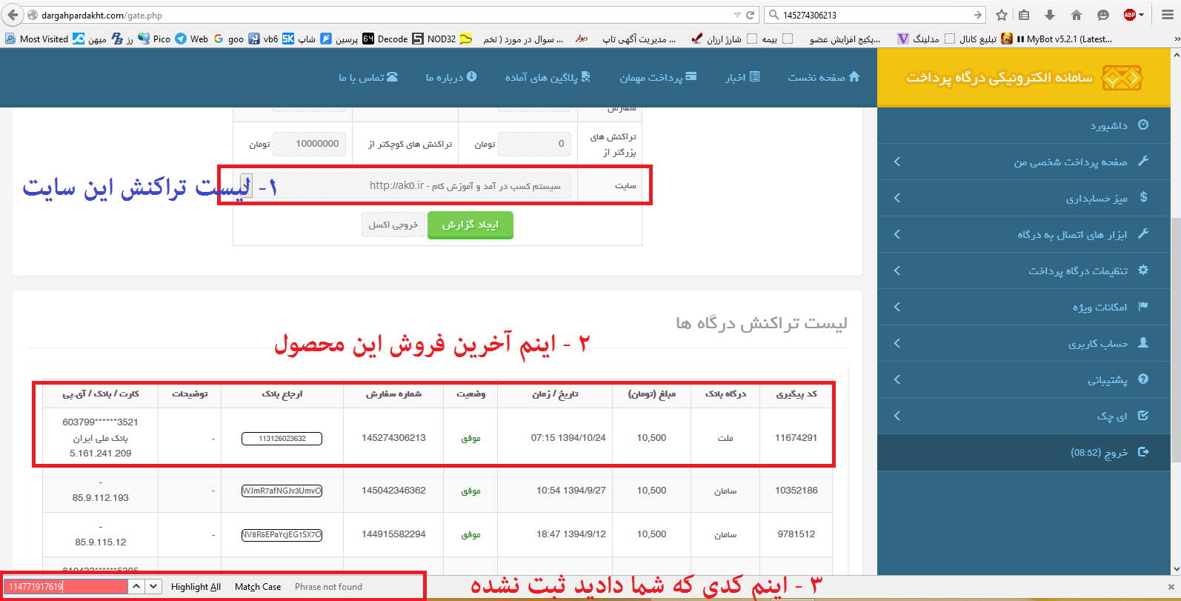Click bank reference code 113126023632
The image size is (1181, 601).
point(282,438)
